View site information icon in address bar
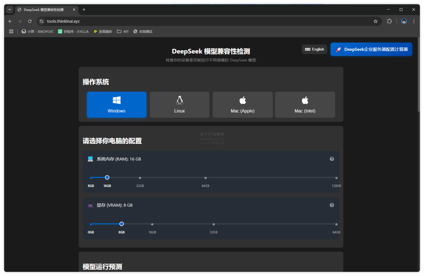 (x=41, y=21)
